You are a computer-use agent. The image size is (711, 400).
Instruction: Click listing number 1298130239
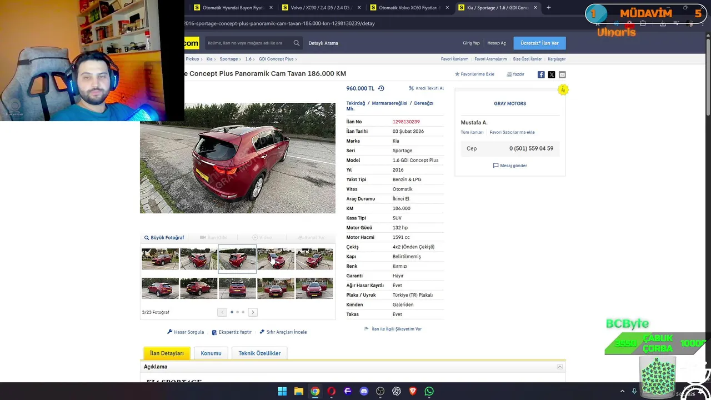(406, 122)
